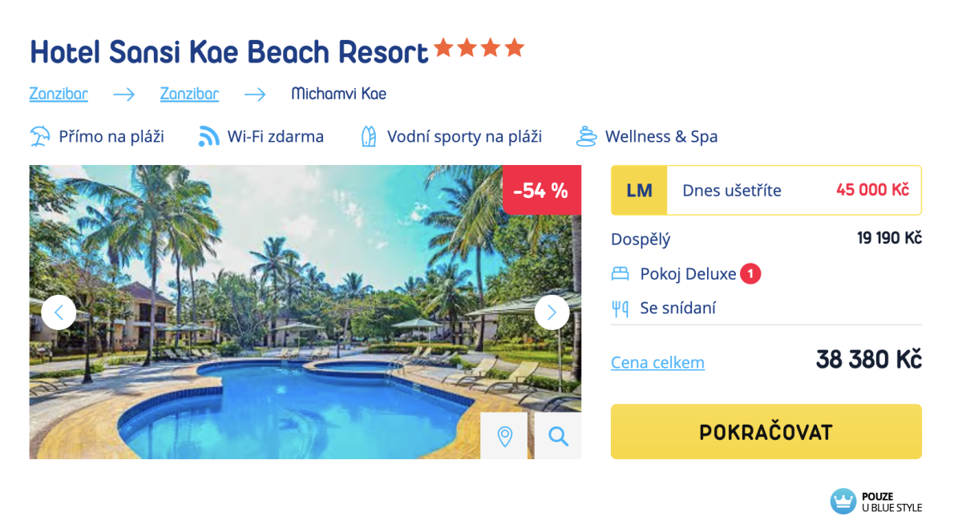Open the Cena celkem link
This screenshot has width=962, height=532.
point(657,362)
